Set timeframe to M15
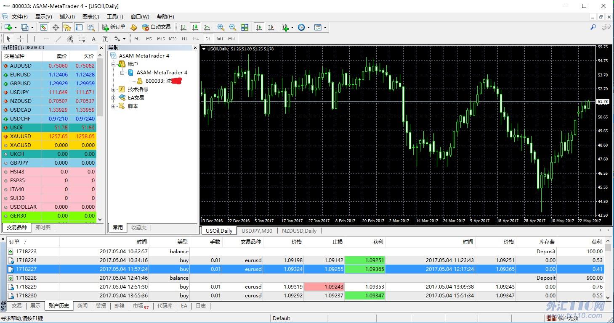Image resolution: width=614 pixels, height=323 pixels. coord(161,39)
